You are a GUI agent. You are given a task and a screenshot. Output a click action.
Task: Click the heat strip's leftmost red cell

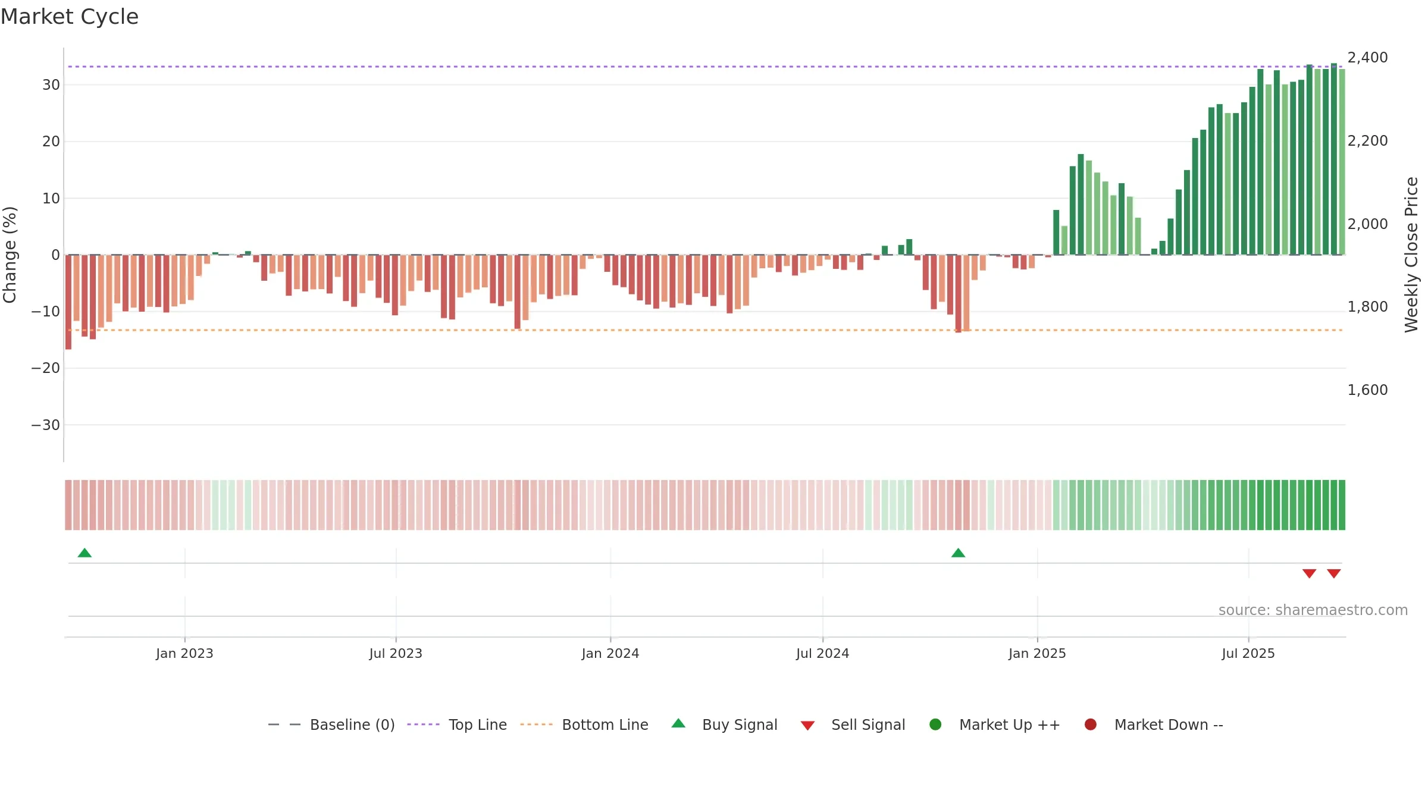coord(68,505)
